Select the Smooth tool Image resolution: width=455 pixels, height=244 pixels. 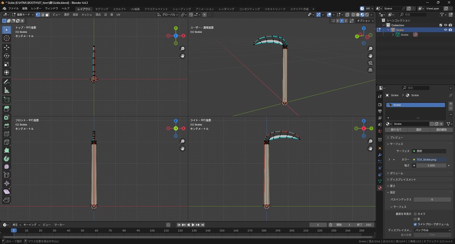pos(6,167)
